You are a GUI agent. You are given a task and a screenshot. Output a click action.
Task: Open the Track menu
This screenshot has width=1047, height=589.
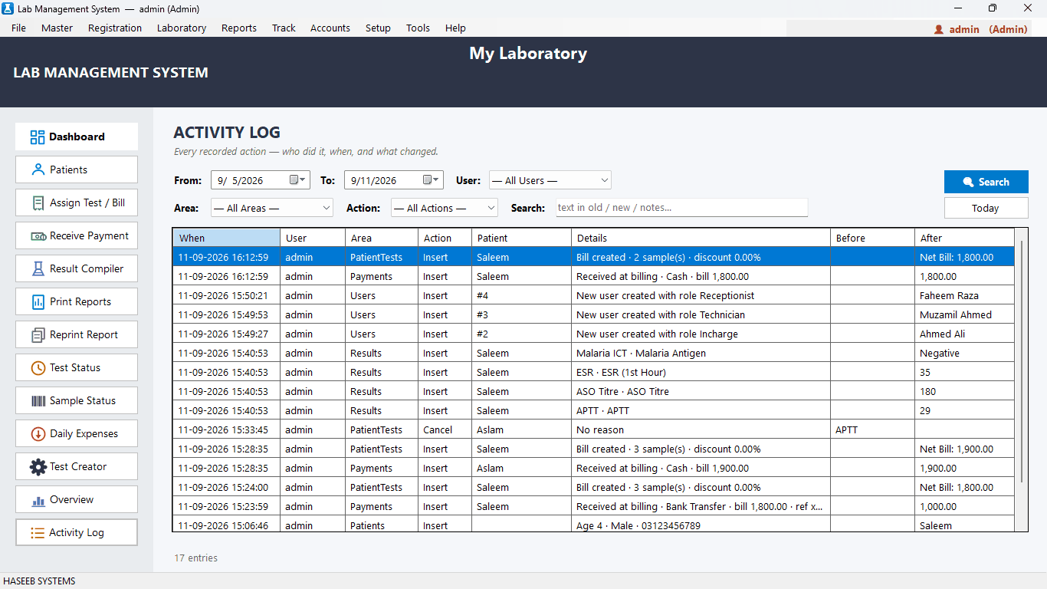(x=284, y=28)
